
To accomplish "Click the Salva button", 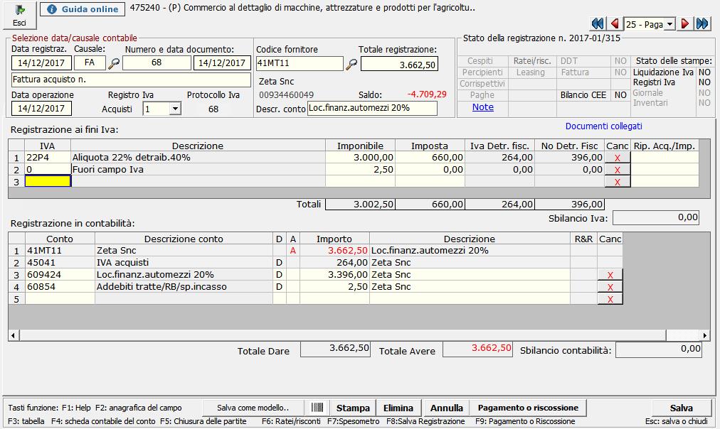I will (x=682, y=408).
